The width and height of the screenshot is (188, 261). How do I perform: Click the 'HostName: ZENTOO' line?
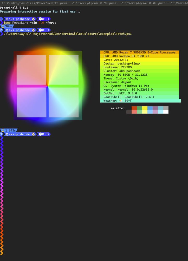coord(139,67)
